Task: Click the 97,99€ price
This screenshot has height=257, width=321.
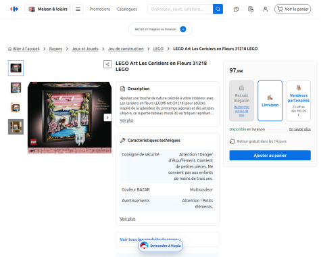Action: 236,70
